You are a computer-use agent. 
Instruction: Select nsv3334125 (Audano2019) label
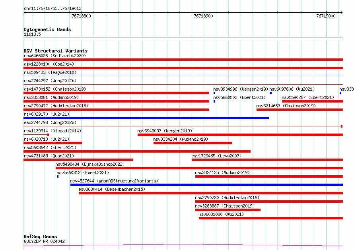[x=222, y=172]
